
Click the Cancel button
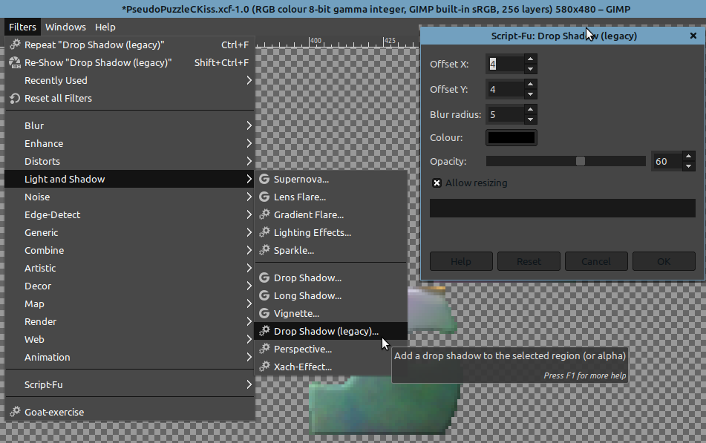(x=595, y=261)
